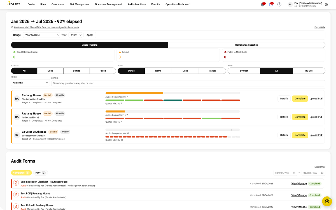Open Details for Audit Checklist v2 row

pyautogui.click(x=284, y=117)
